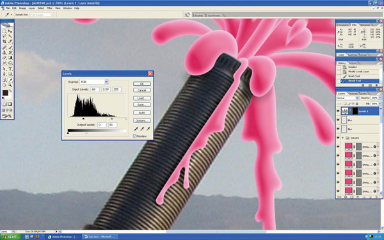The image size is (384, 240).
Task: Select the Shape tool
Action: pyautogui.click(x=10, y=74)
